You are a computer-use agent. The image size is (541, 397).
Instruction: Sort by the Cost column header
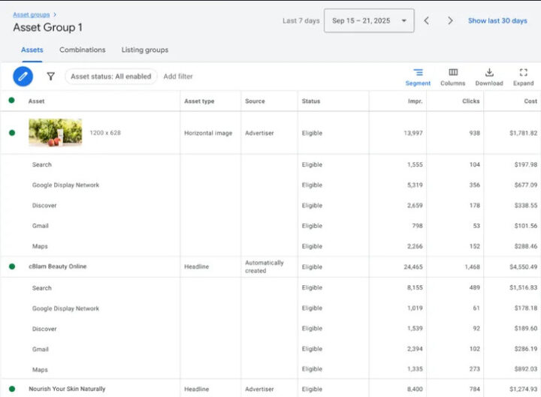530,101
